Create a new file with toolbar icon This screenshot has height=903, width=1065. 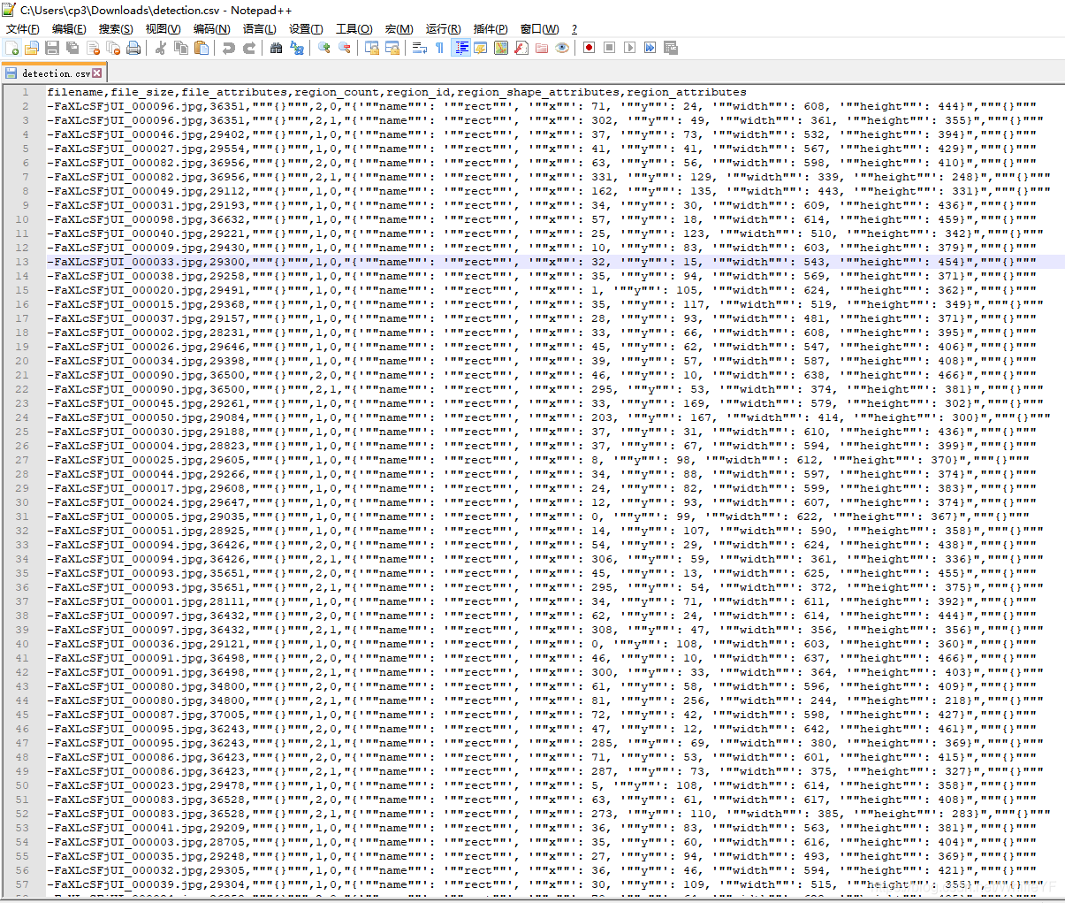[x=11, y=48]
